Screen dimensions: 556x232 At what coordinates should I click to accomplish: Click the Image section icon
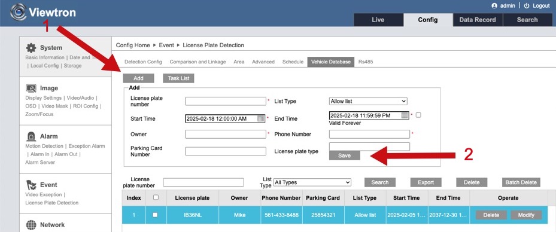click(31, 88)
